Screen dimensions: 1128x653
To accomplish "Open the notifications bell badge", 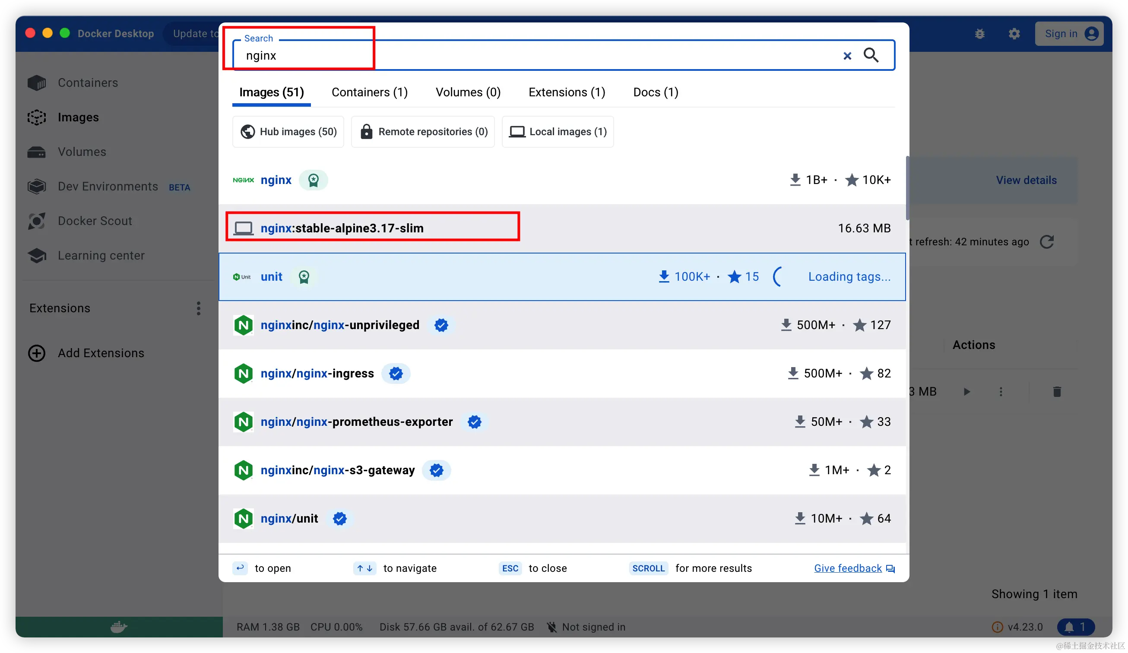I will 1075,627.
